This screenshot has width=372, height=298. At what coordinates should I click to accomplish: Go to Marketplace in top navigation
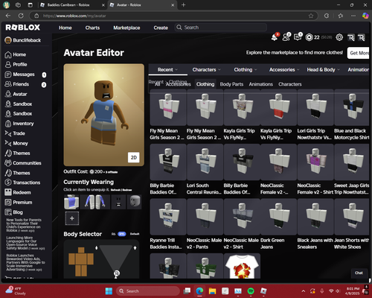click(126, 28)
